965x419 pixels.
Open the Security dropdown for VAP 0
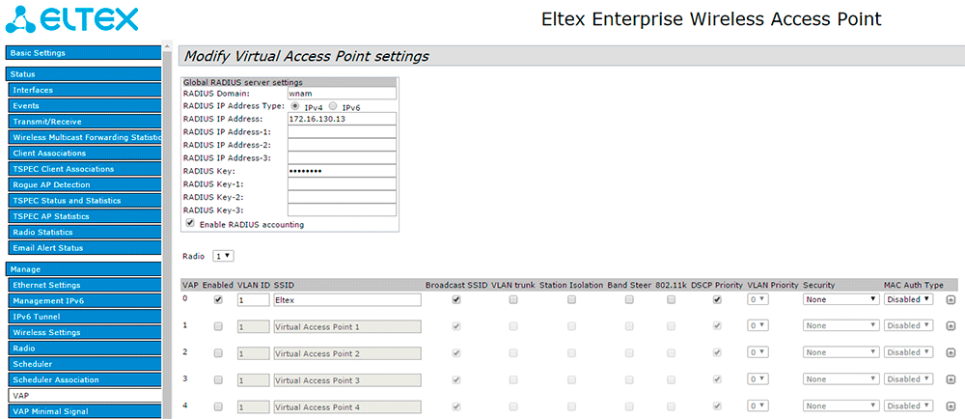point(840,300)
